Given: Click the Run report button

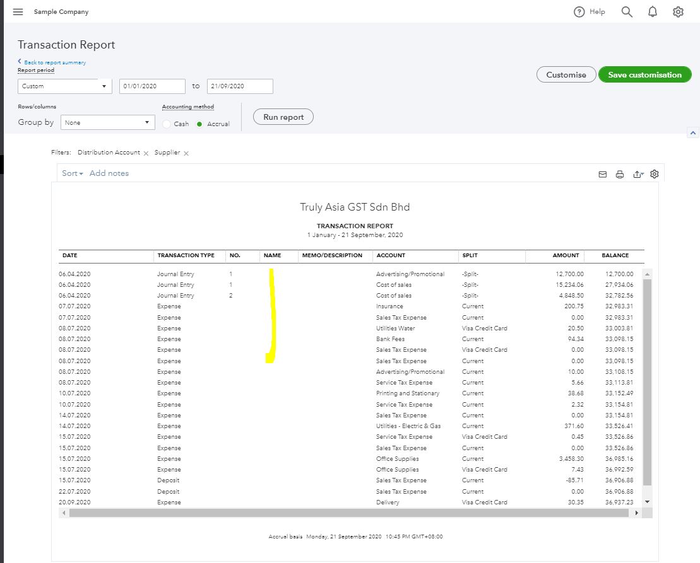Looking at the screenshot, I should tap(283, 117).
